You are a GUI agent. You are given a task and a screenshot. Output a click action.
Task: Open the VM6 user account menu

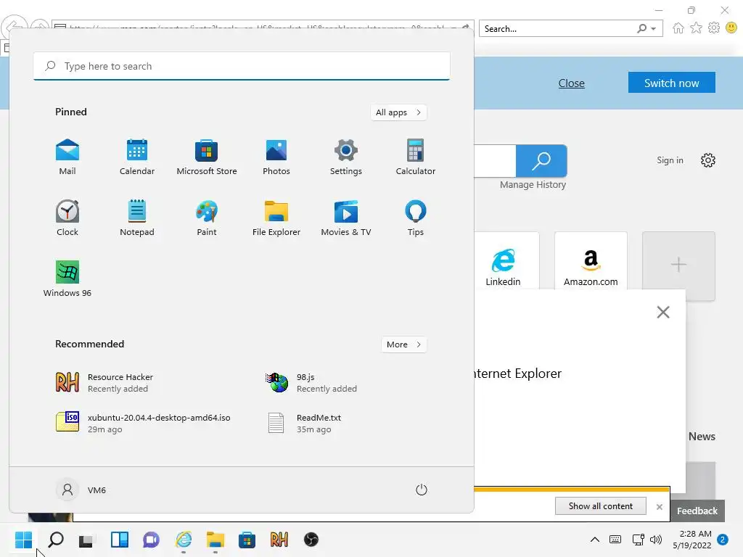click(81, 490)
